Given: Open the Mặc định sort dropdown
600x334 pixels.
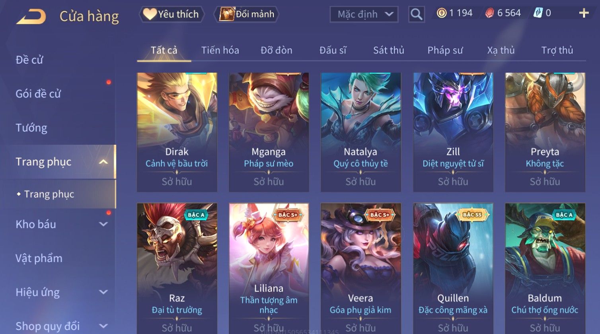Looking at the screenshot, I should click(x=364, y=14).
